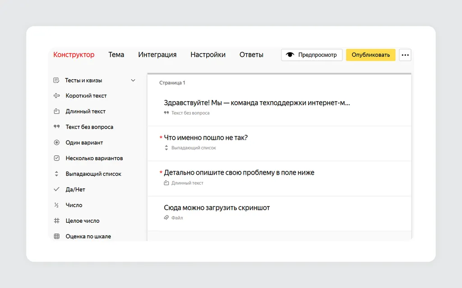
Task: Open the Что именно пошло не так? question
Action: [x=279, y=144]
